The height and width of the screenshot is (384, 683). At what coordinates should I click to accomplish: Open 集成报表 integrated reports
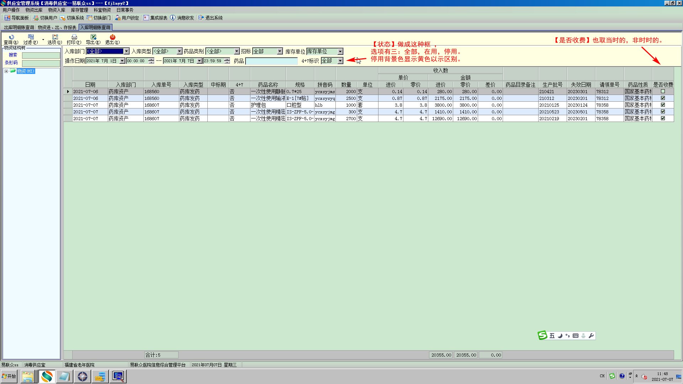(x=155, y=18)
